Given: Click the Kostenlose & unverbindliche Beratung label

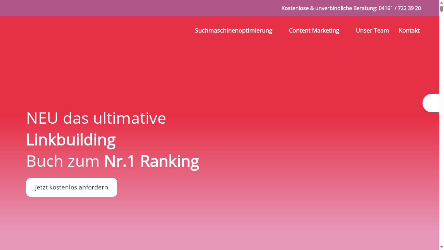Looking at the screenshot, I should click(329, 8).
